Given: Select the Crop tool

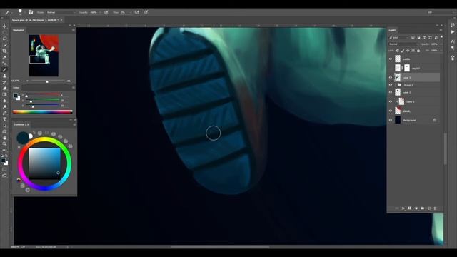Looking at the screenshot, I should click(x=4, y=51).
